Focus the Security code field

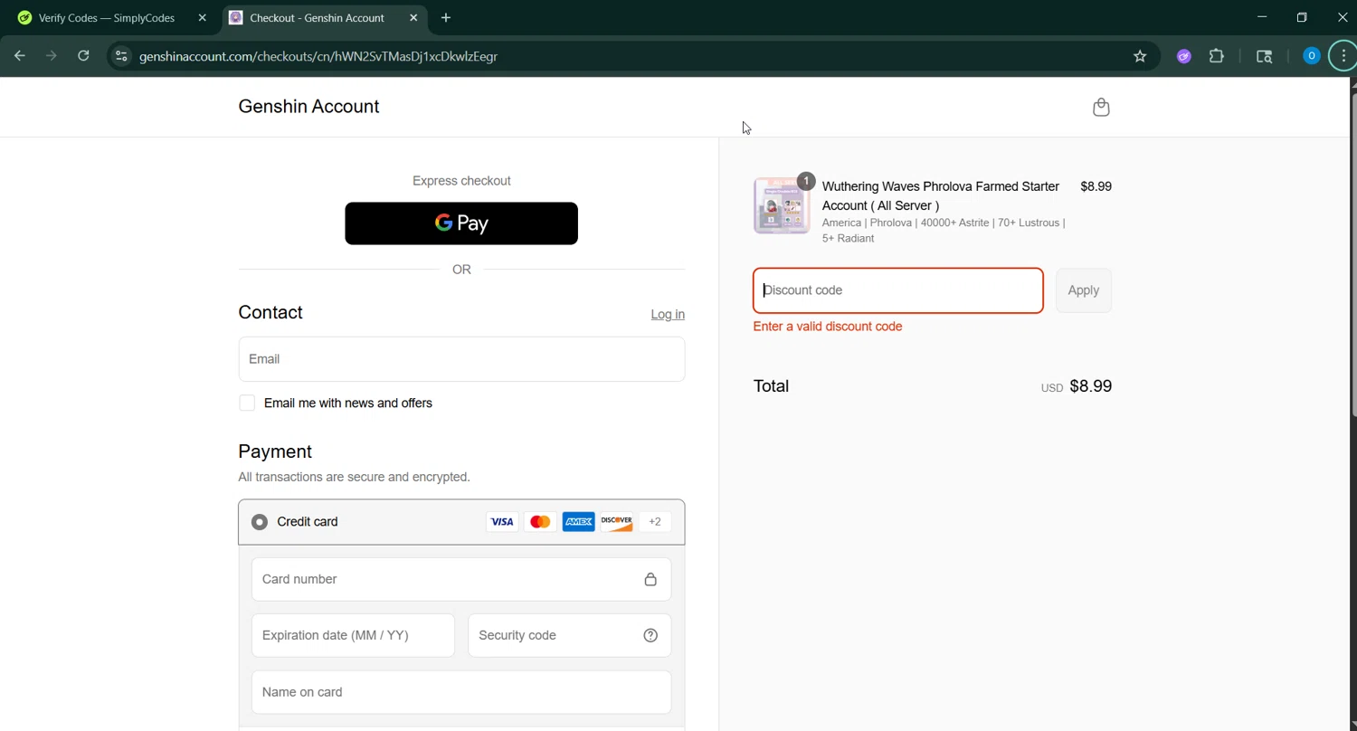[570, 635]
